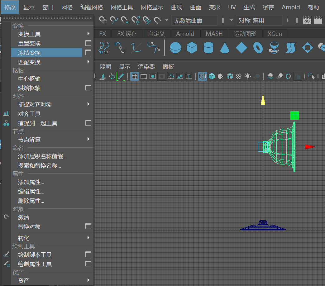The width and height of the screenshot is (325, 286).
Task: Expand the 变换工具 submenu
Action: point(88,34)
